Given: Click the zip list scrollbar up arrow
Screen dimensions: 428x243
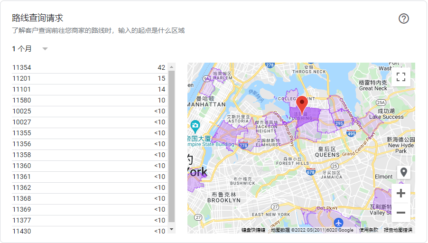Looking at the screenshot, I should [x=171, y=67].
